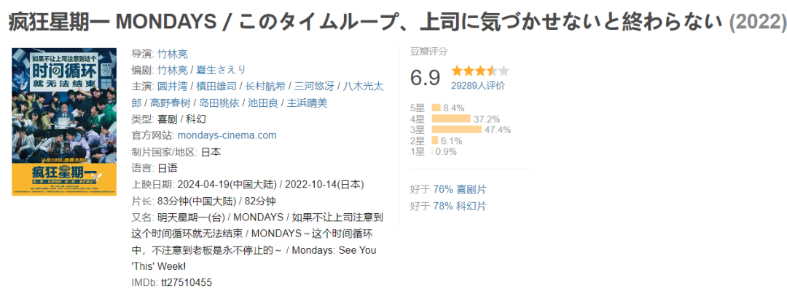Open director 竹林亮 link
The width and height of the screenshot is (787, 304).
pos(173,54)
